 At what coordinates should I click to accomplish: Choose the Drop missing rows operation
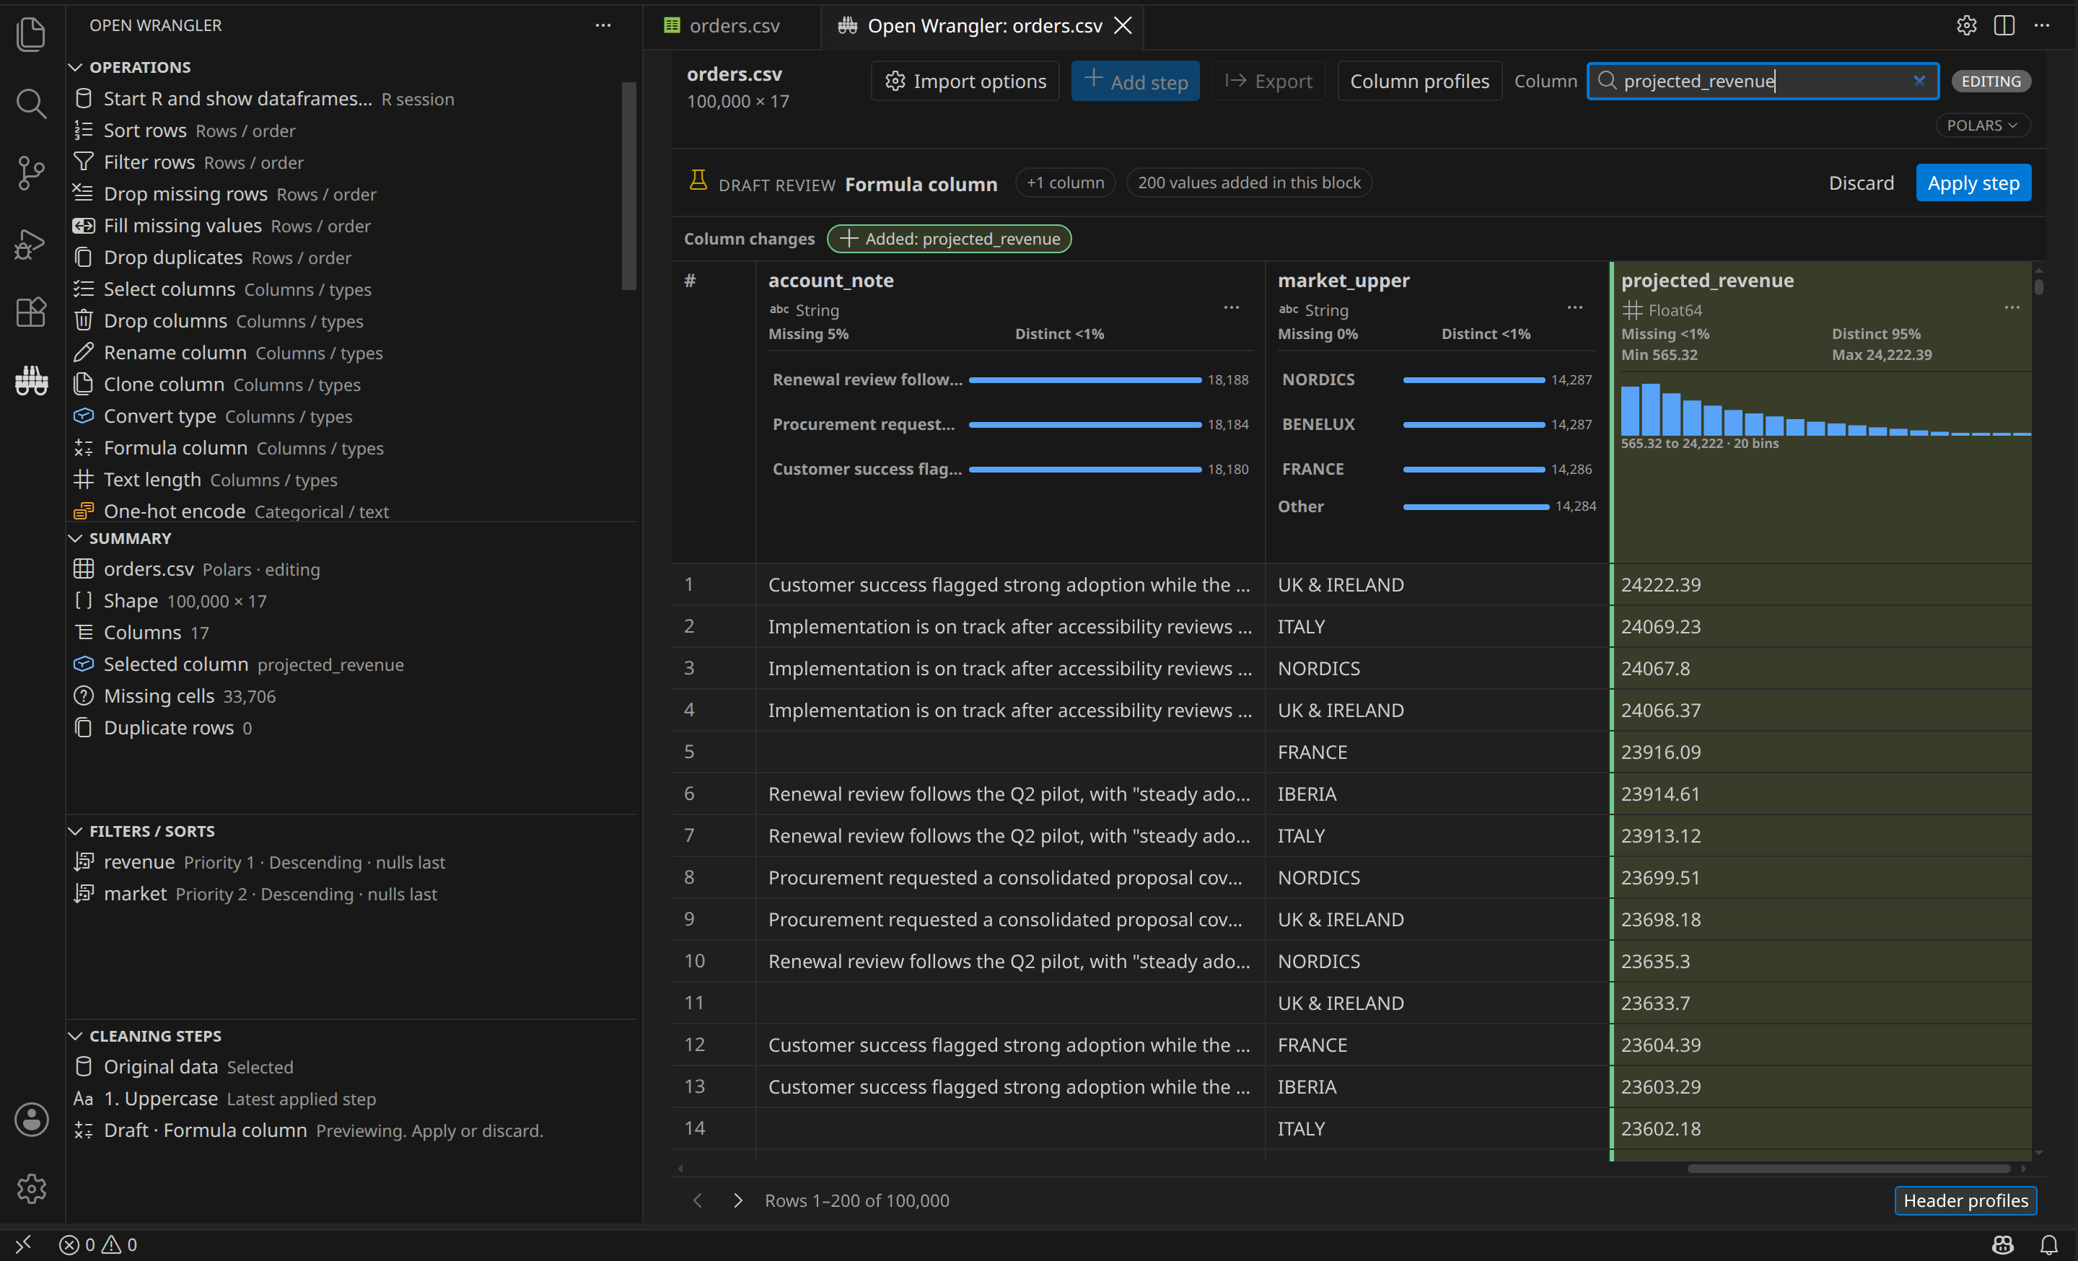(350, 194)
